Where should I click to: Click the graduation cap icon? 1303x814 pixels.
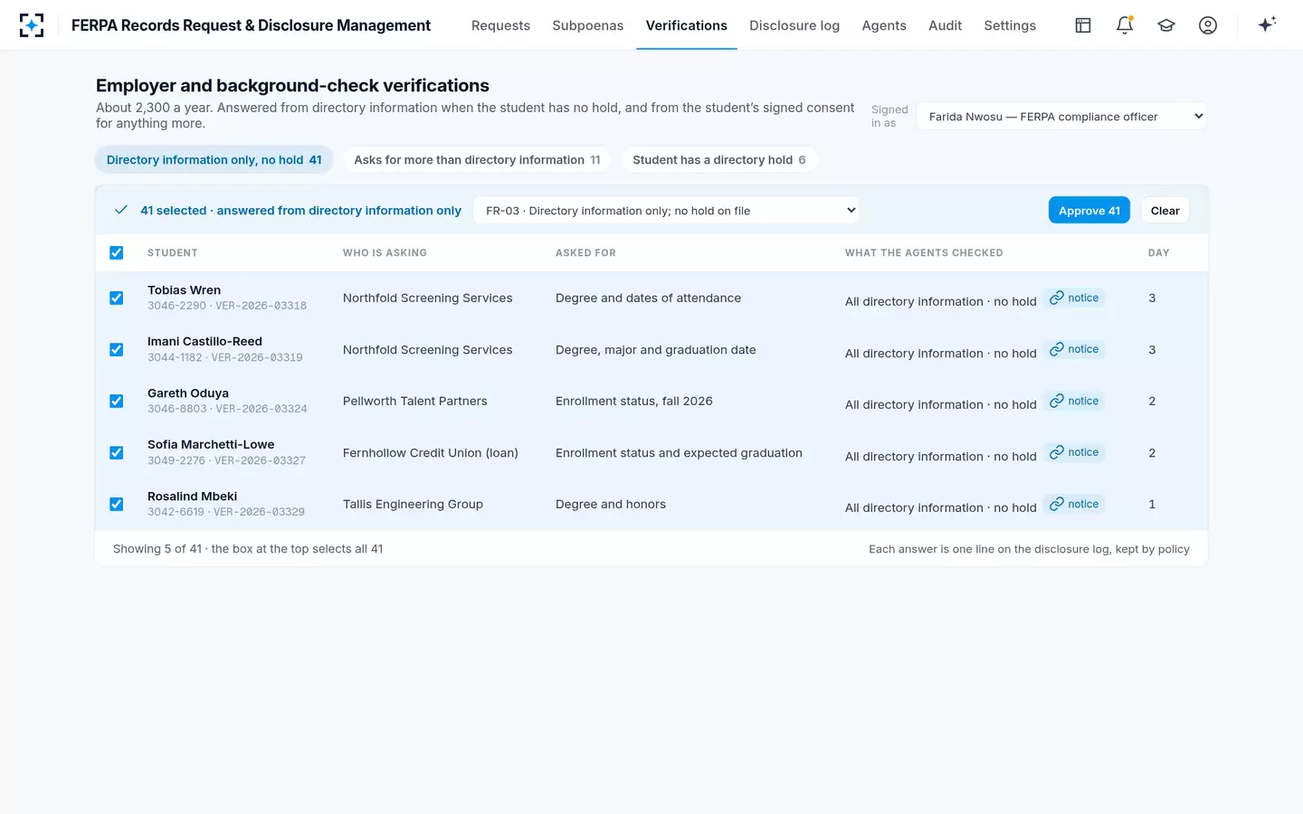point(1166,25)
